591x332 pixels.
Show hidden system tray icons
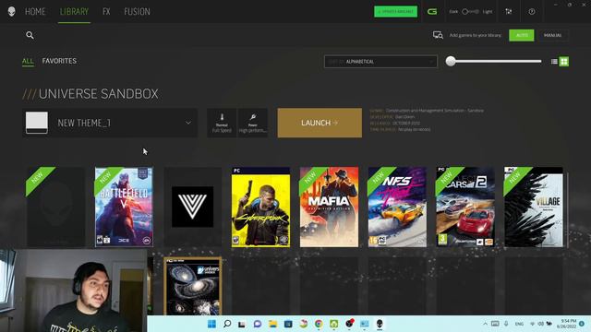point(485,324)
